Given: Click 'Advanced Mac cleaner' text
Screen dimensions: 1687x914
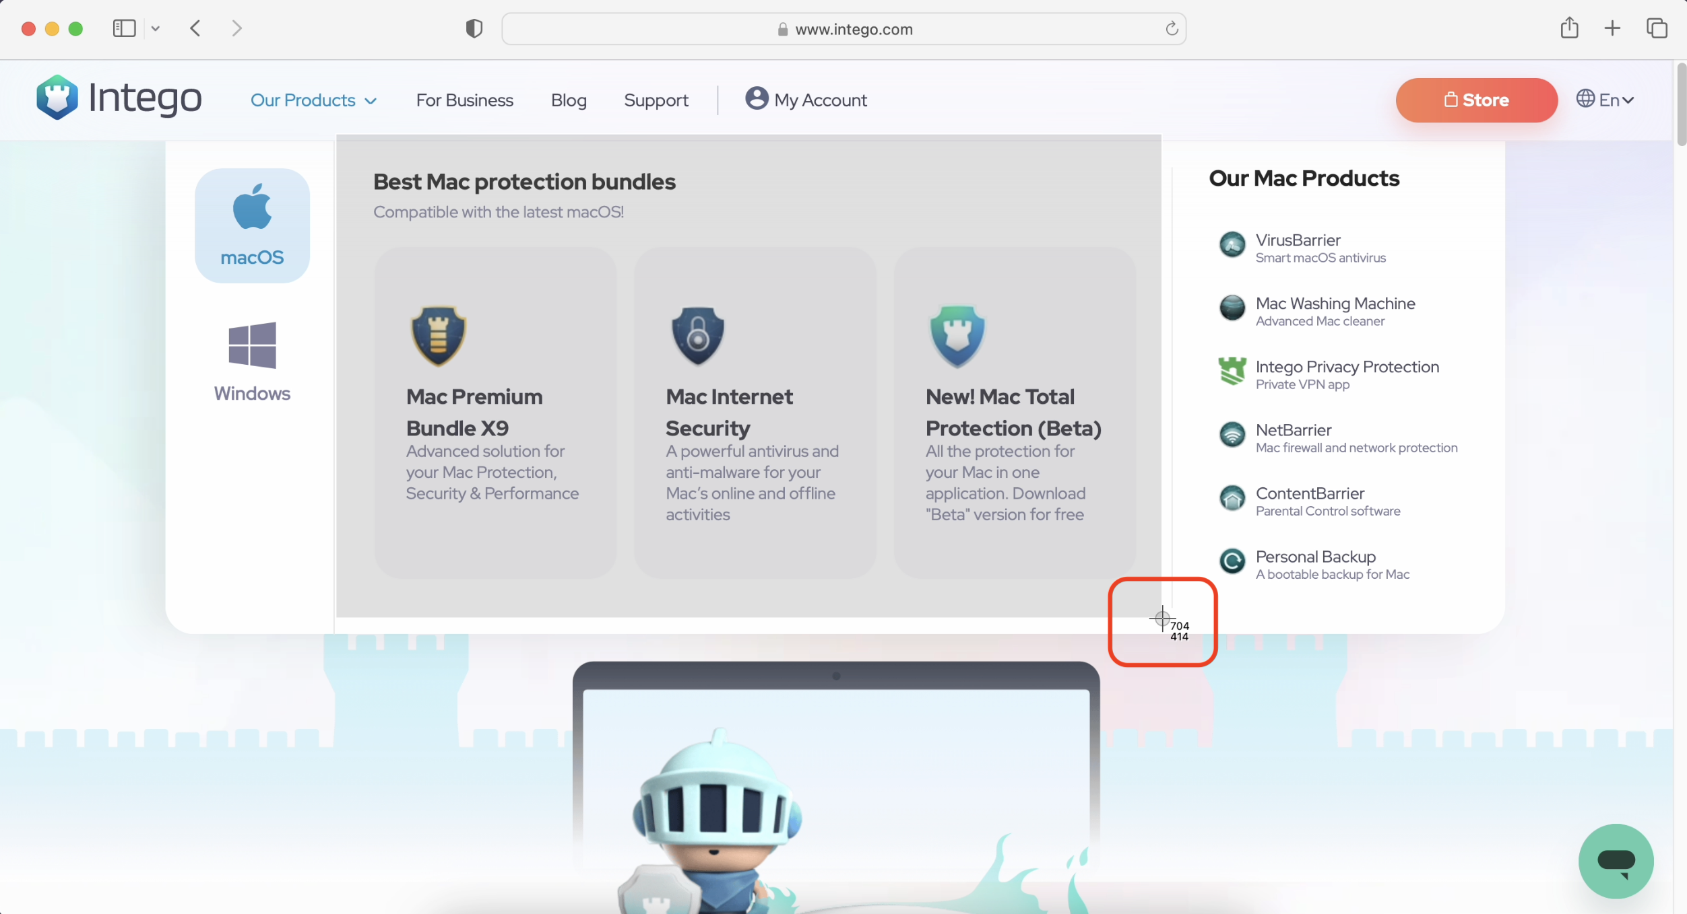Looking at the screenshot, I should pyautogui.click(x=1319, y=321).
